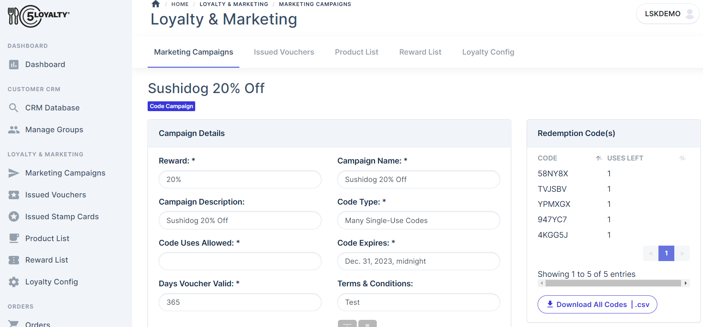
Task: Open Product List cup icon in sidebar
Action: click(x=14, y=238)
